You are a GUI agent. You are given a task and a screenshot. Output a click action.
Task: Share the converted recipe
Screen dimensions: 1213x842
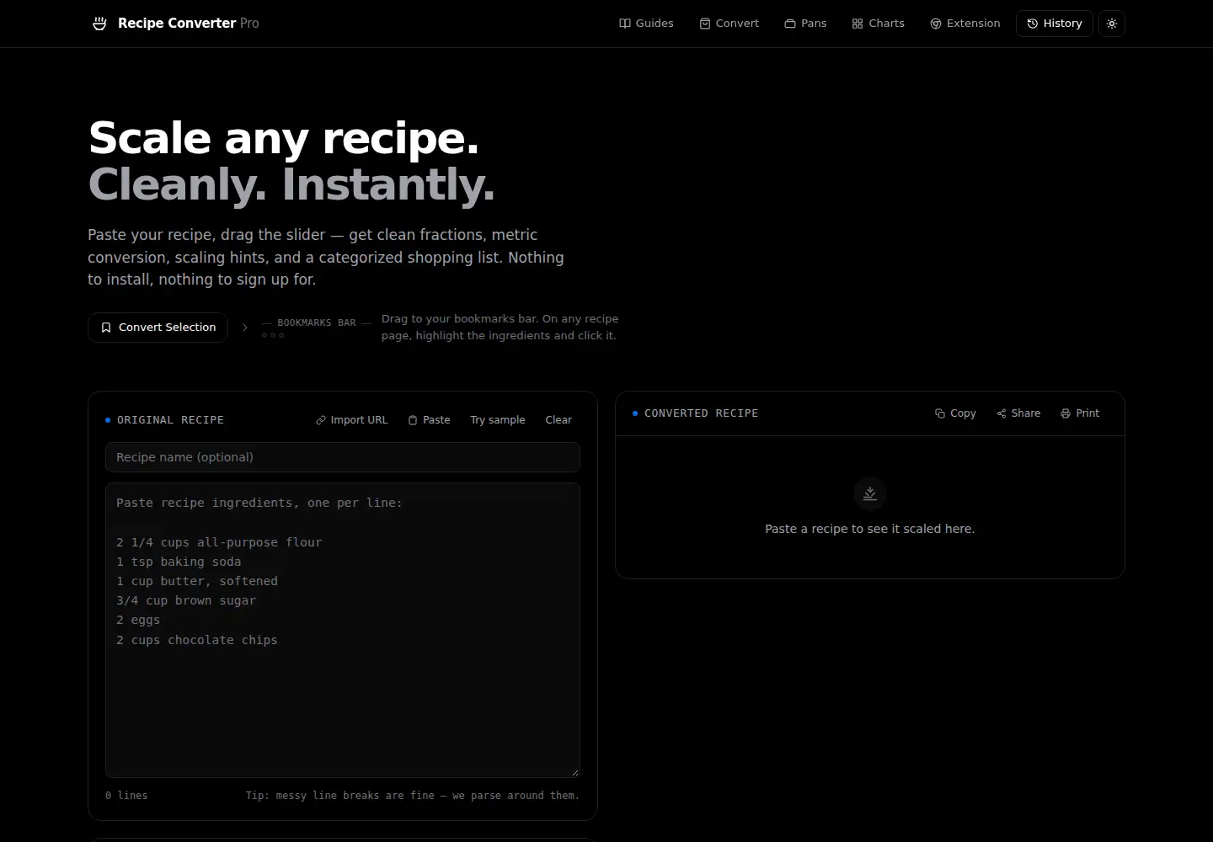tap(1018, 413)
